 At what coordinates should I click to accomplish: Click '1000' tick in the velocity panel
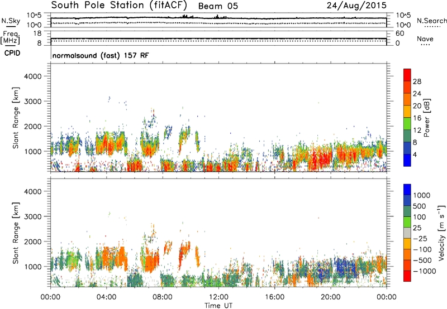32,267
